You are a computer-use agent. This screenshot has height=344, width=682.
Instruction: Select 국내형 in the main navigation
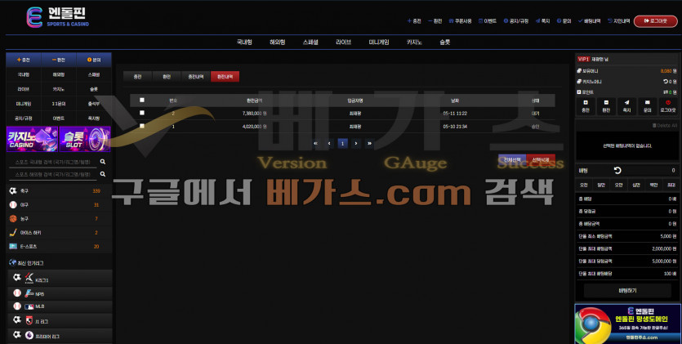[x=244, y=42]
